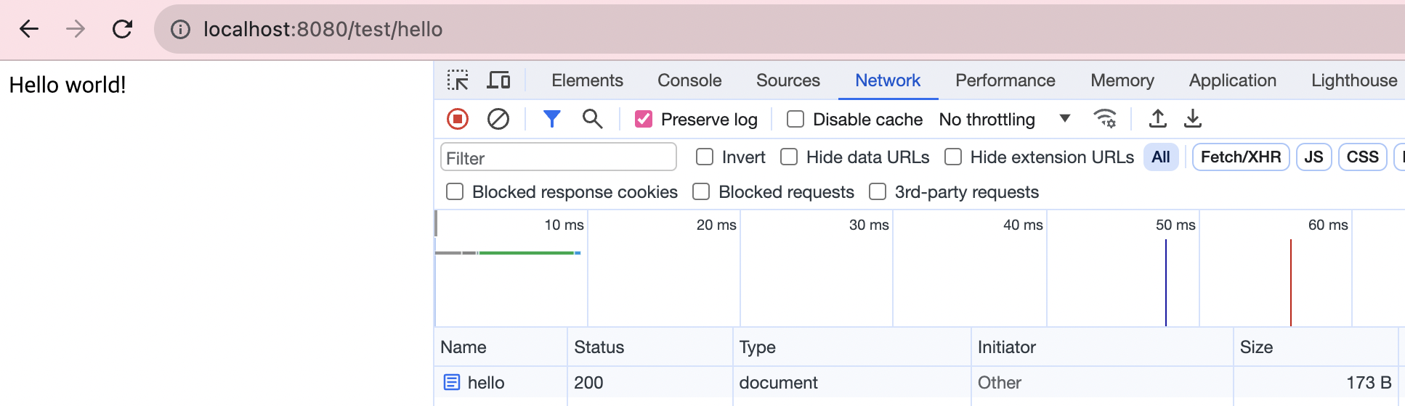Click the browser forward arrow

pyautogui.click(x=76, y=29)
